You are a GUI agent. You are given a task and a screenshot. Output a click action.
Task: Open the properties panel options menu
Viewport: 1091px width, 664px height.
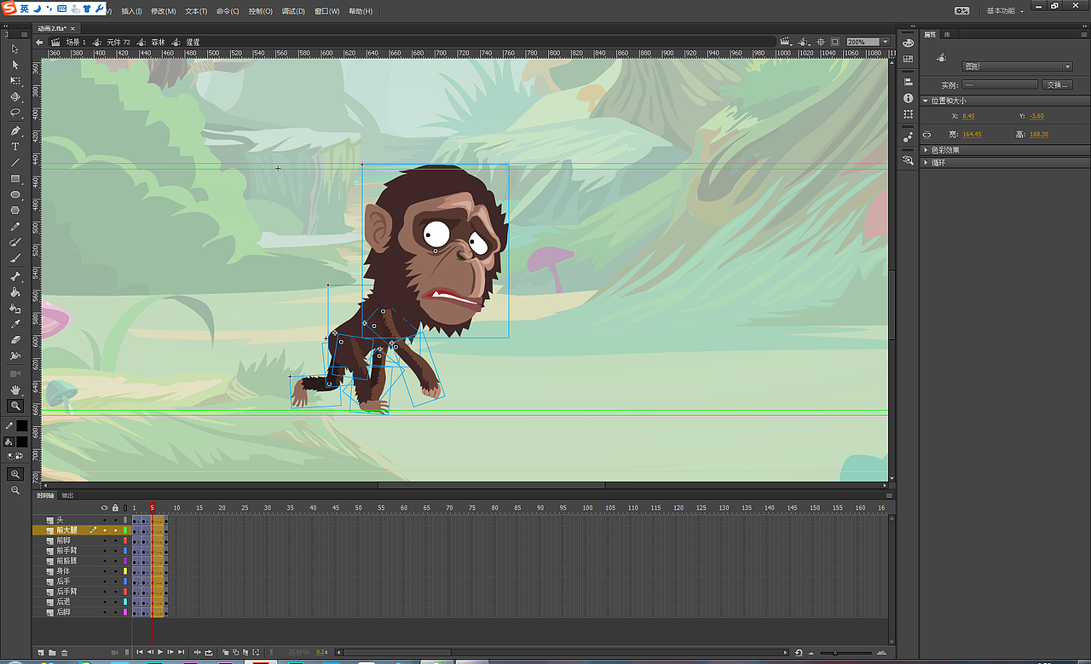(1084, 34)
